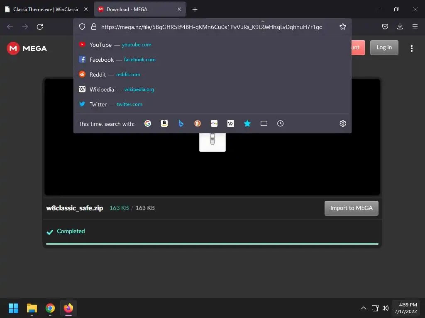Image resolution: width=425 pixels, height=318 pixels.
Task: Go forward with the right arrow
Action: click(25, 27)
